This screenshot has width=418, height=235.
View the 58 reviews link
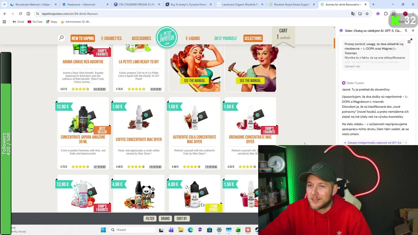[156, 89]
